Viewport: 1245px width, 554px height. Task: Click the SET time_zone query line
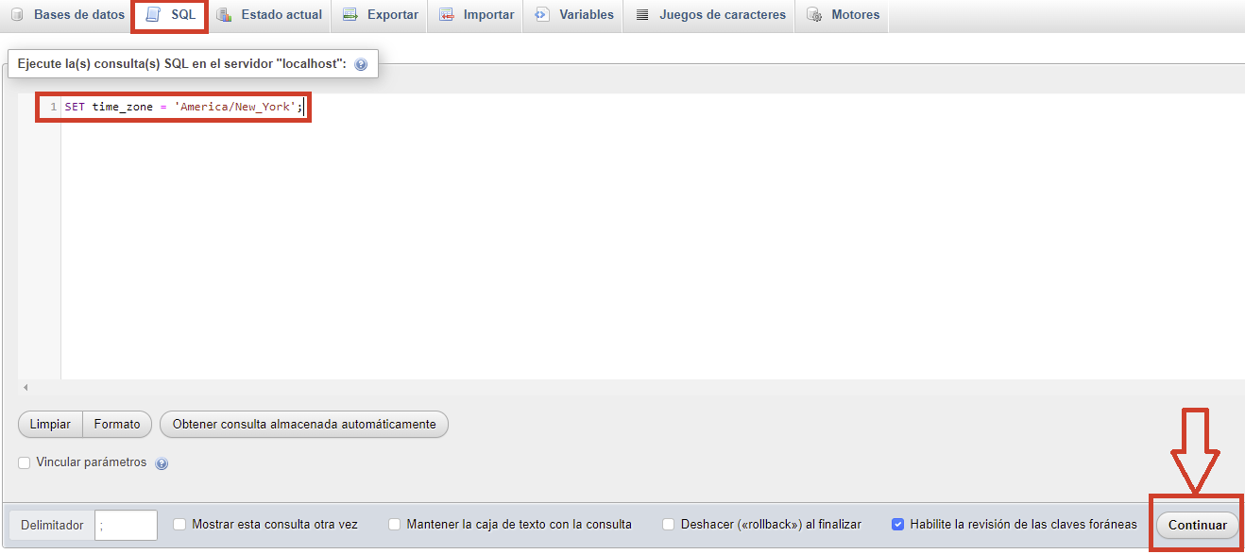point(184,107)
